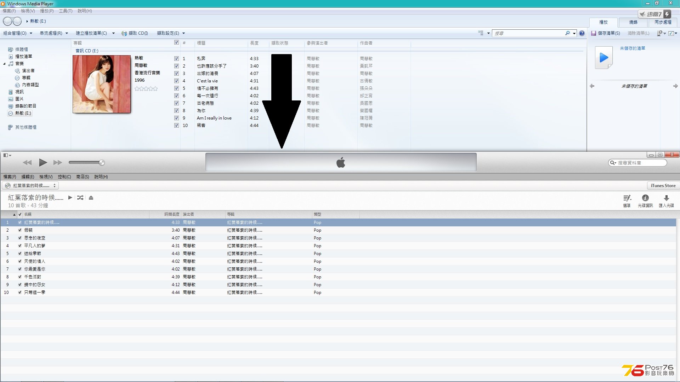Click the iTunes Store button
680x382 pixels.
tap(663, 186)
